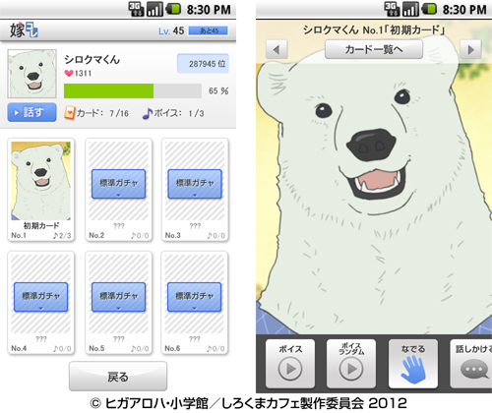Tap the シロクマくん name in profile

tap(92, 60)
